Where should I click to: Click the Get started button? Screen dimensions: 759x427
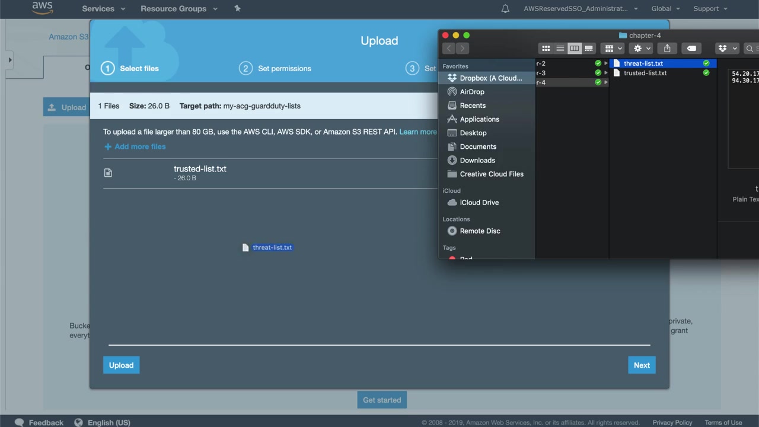382,400
